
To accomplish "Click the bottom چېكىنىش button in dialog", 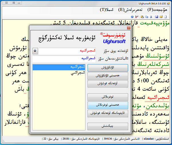I will point(108,126).
